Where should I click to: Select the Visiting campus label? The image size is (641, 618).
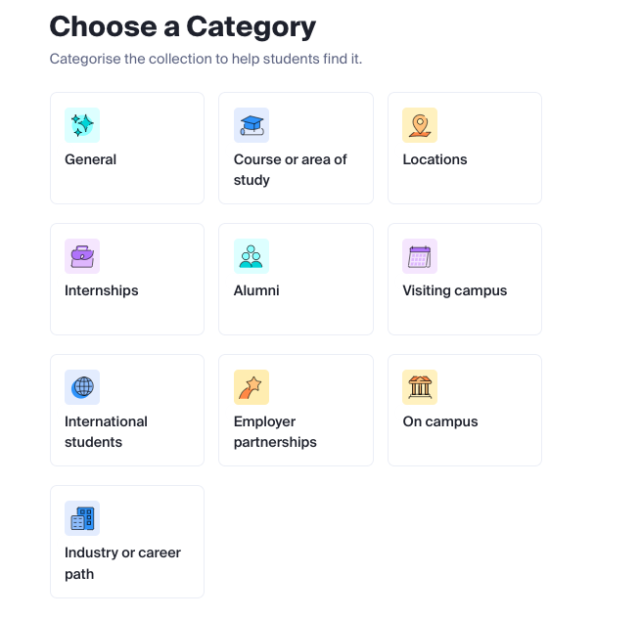point(455,290)
